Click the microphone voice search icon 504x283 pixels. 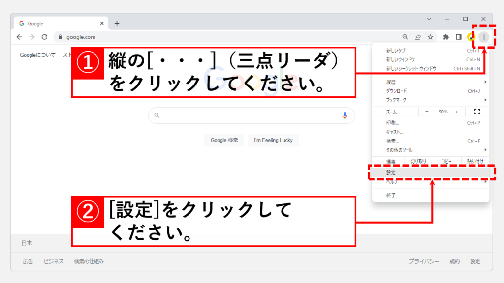[345, 115]
